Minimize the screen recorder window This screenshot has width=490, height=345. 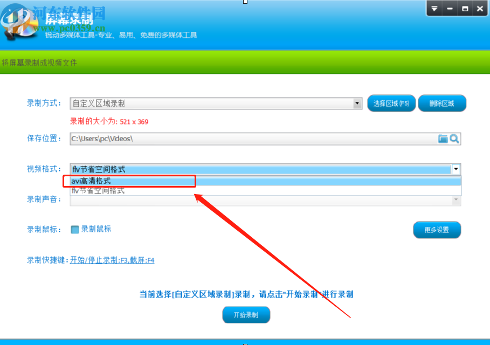(450, 9)
